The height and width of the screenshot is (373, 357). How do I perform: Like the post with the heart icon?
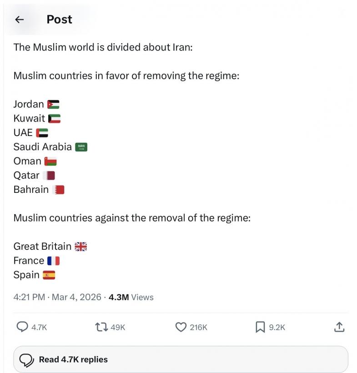[181, 327]
